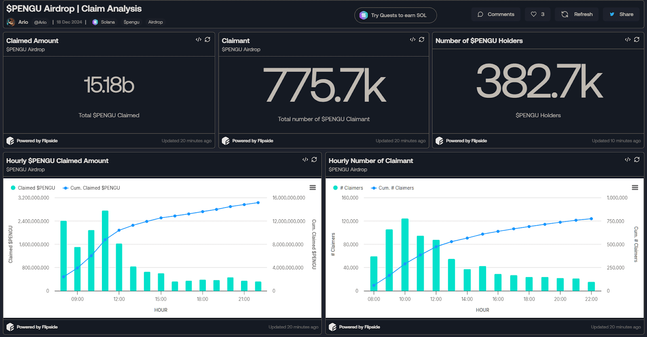The width and height of the screenshot is (647, 337).
Task: Toggle Cum. Claimed $PENGU legend series
Action: click(91, 188)
